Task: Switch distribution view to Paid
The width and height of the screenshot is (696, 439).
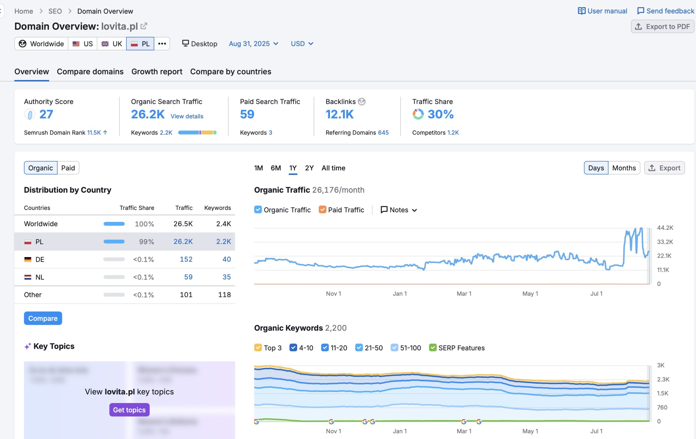Action: 68,168
